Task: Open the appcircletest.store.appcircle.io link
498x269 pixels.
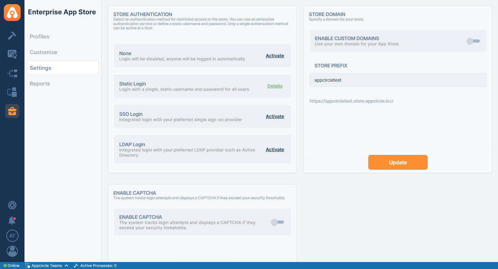Action: (349, 101)
